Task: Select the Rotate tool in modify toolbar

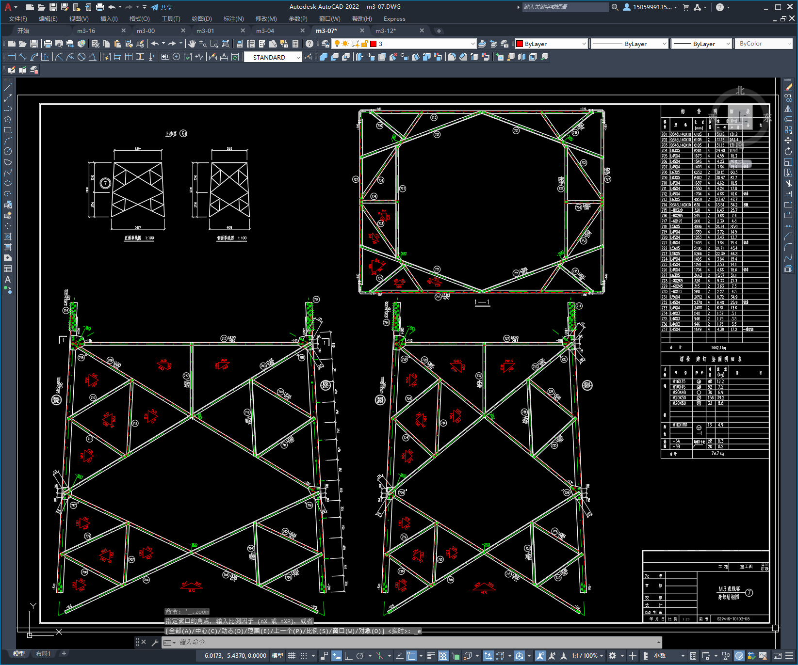Action: [x=788, y=151]
